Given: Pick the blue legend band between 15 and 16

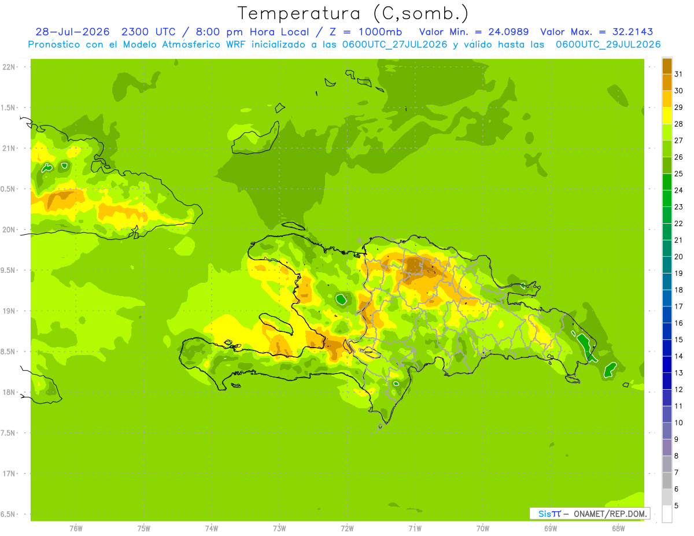Looking at the screenshot, I should pyautogui.click(x=667, y=331).
